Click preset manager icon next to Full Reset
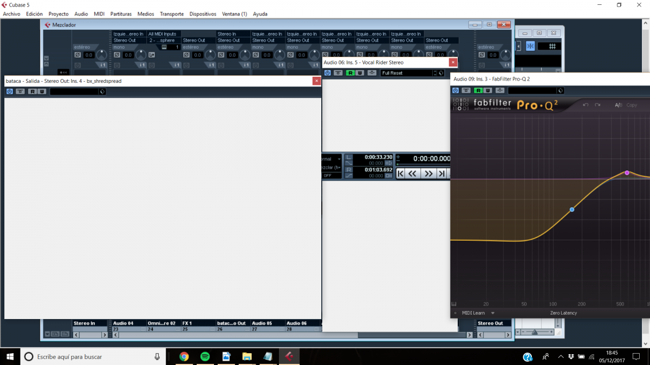The height and width of the screenshot is (365, 650). point(441,72)
